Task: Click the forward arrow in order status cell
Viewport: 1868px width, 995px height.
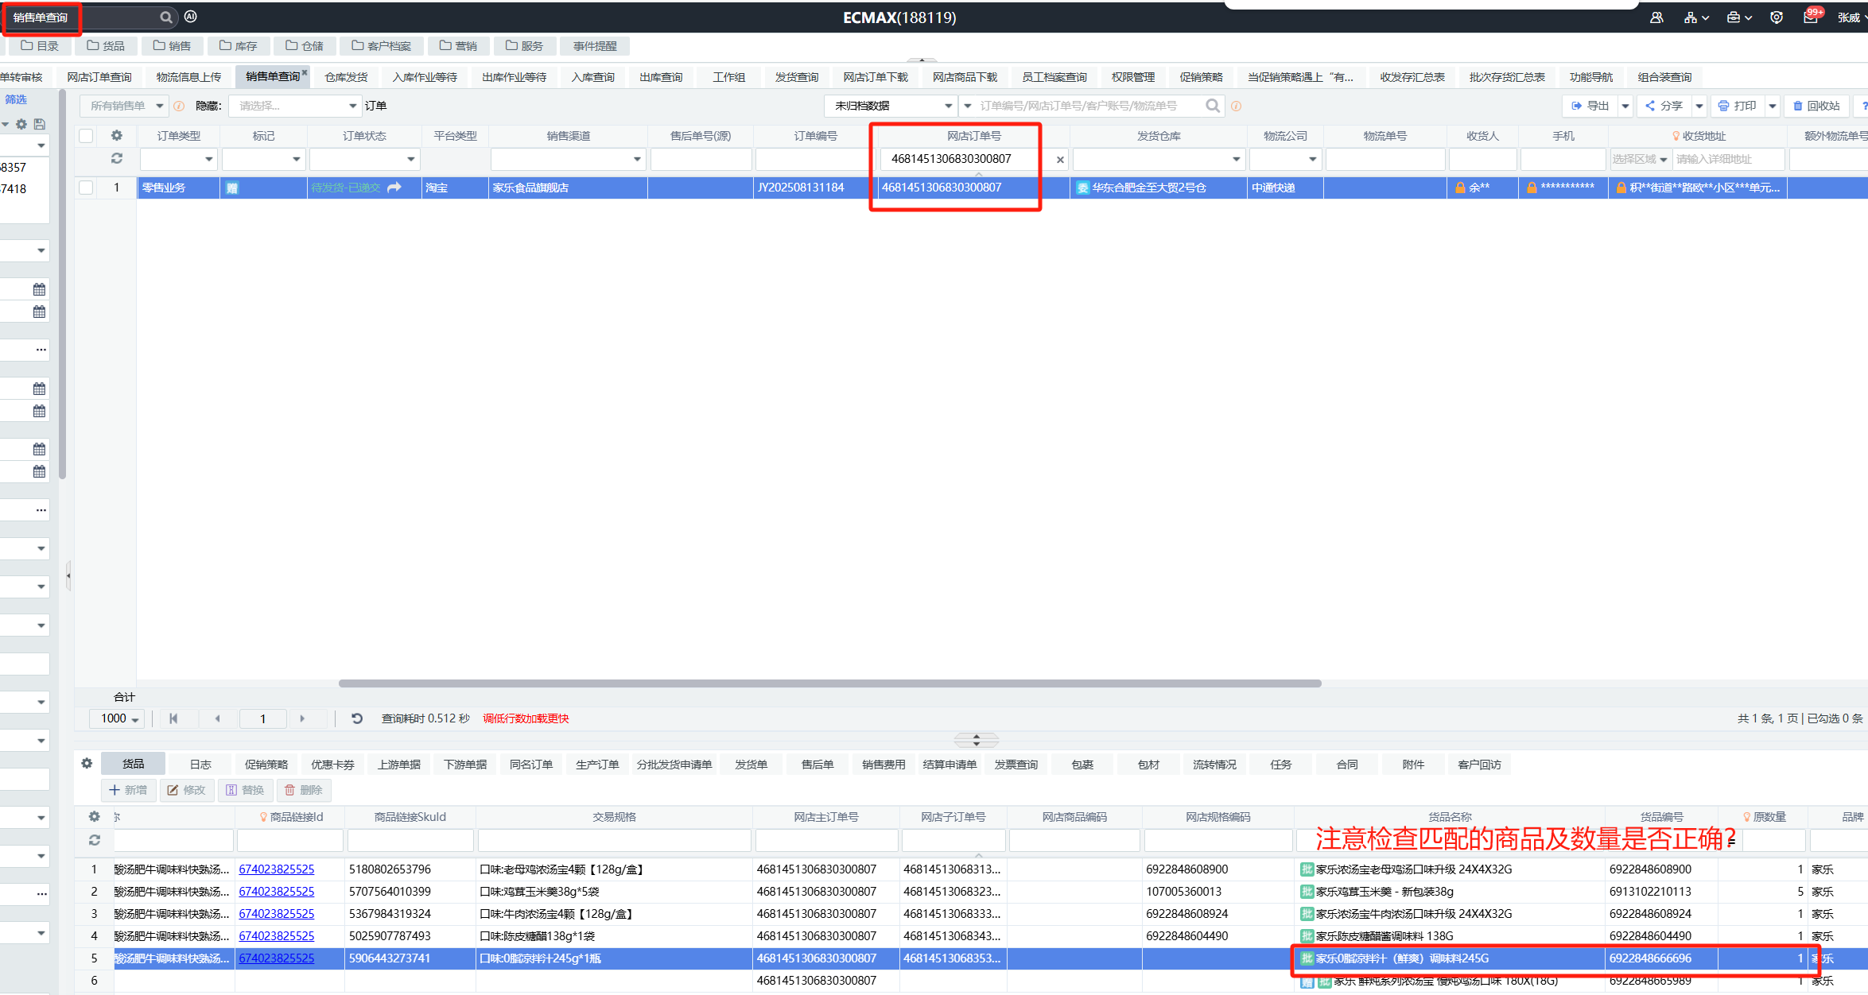Action: tap(394, 188)
